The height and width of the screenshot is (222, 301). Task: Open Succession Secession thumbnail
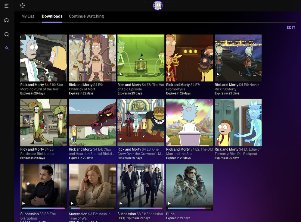[x=141, y=187]
